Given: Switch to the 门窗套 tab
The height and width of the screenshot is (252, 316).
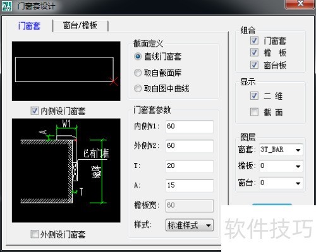Looking at the screenshot, I should [29, 26].
